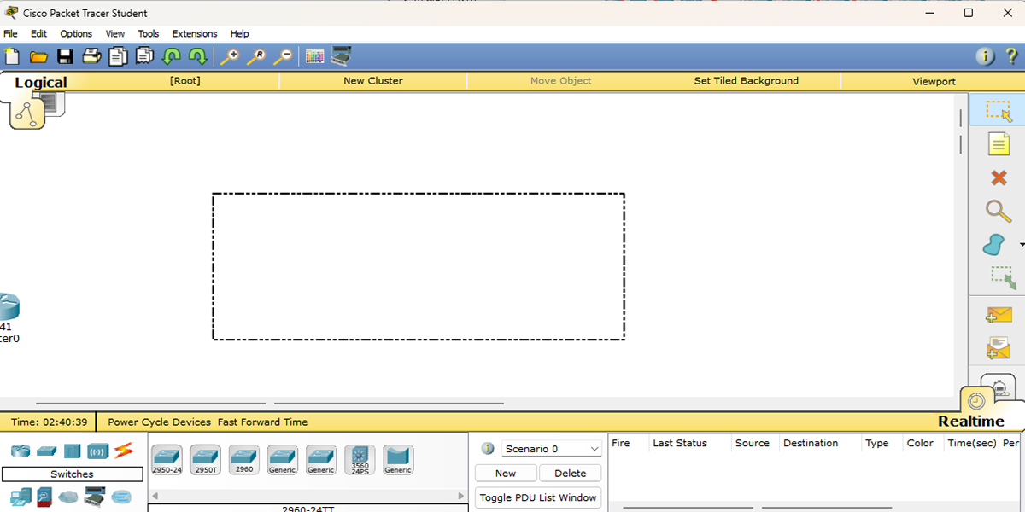
Task: Pick the 2950-24 switch
Action: click(x=167, y=460)
